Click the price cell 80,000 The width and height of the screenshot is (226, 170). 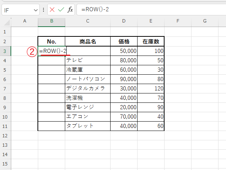pyautogui.click(x=124, y=60)
